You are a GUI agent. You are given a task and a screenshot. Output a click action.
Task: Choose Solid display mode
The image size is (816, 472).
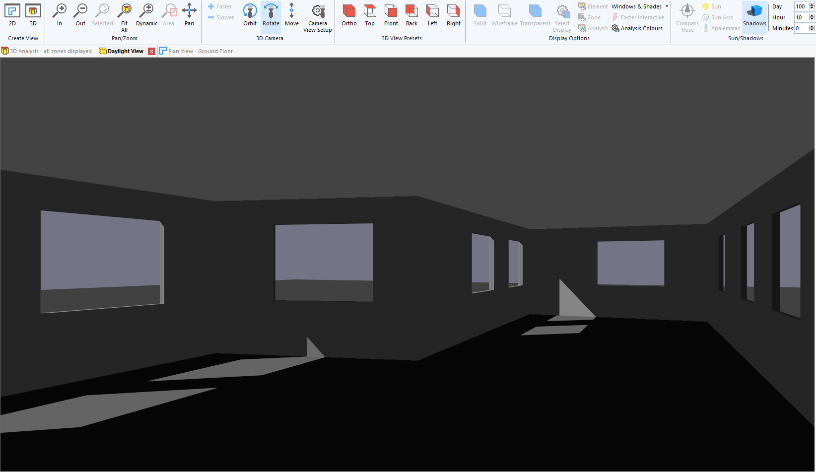point(480,15)
